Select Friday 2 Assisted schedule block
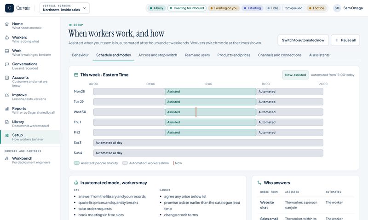Viewport: 368px width, 220px height. [x=211, y=133]
